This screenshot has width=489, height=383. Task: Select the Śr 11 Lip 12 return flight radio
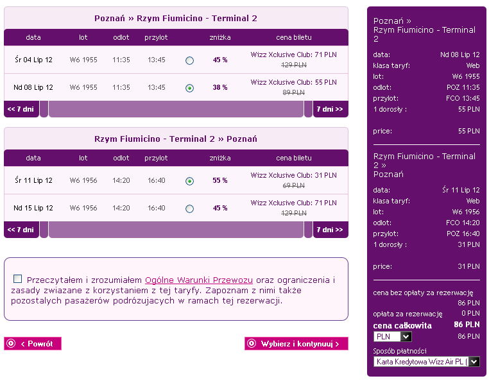click(x=189, y=181)
